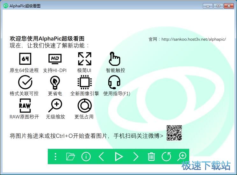This screenshot has height=175, width=237.
Task: Click the 现在，让我们快速了解新功能 text
Action: [x=49, y=46]
